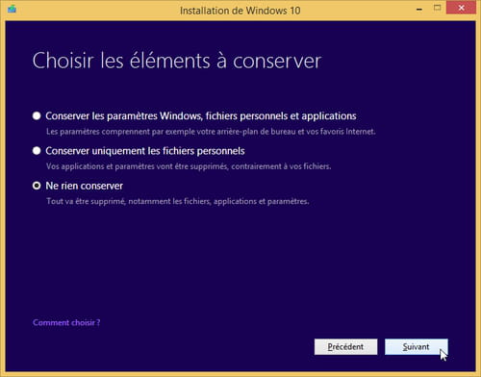
Task: Click description 'Vos applications et paramètres vont être supprimés'
Action: (189, 166)
